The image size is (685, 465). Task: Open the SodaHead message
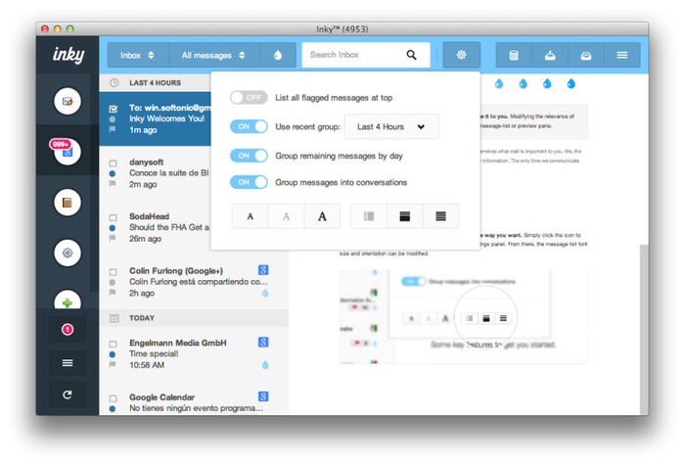pyautogui.click(x=156, y=227)
